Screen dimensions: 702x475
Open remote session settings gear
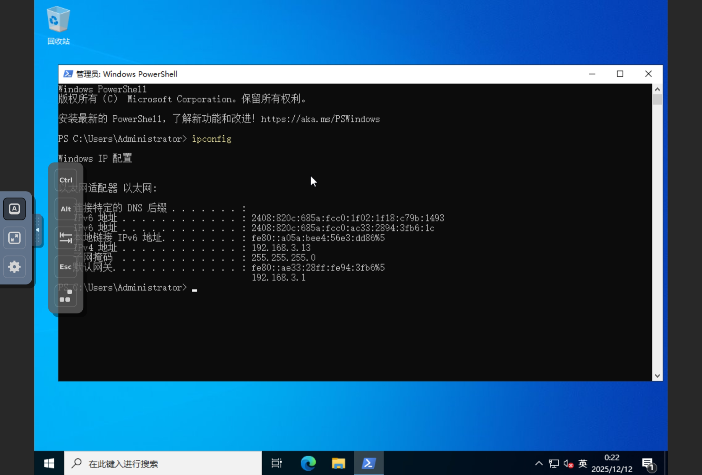(14, 267)
